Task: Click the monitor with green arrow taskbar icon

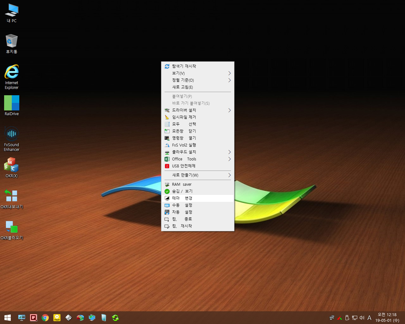Action: (92, 318)
